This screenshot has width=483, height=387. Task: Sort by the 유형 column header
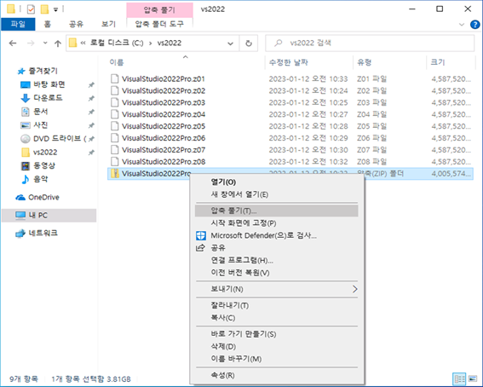[x=365, y=62]
